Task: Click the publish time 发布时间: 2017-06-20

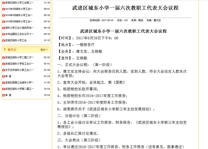Action: click(x=101, y=20)
